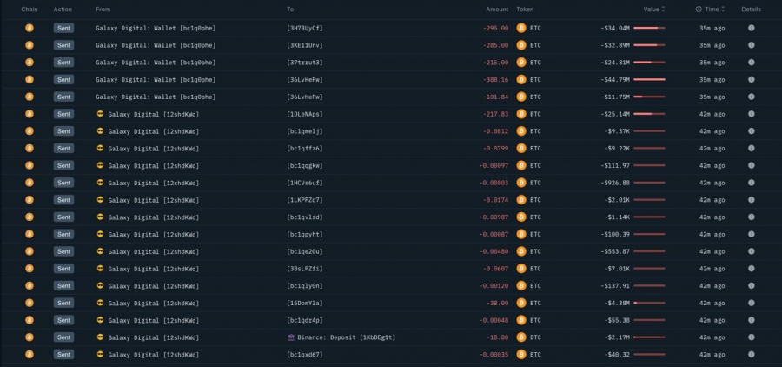The height and width of the screenshot is (367, 782).
Task: Click Binance bank icon in deposit row
Action: point(291,337)
